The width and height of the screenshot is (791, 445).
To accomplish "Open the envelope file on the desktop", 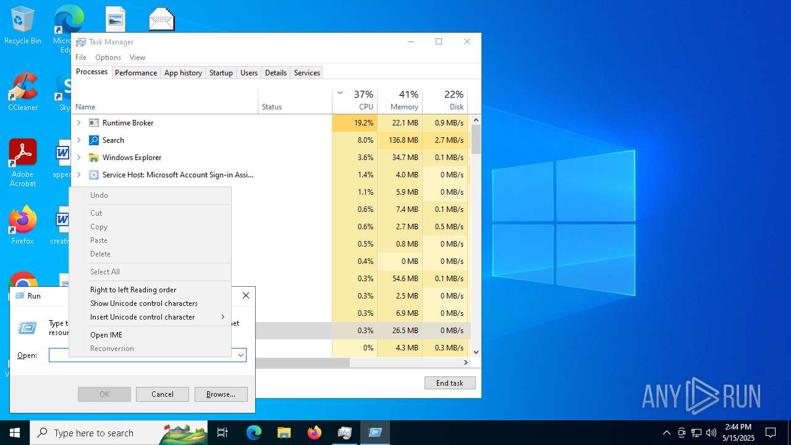I will point(162,19).
